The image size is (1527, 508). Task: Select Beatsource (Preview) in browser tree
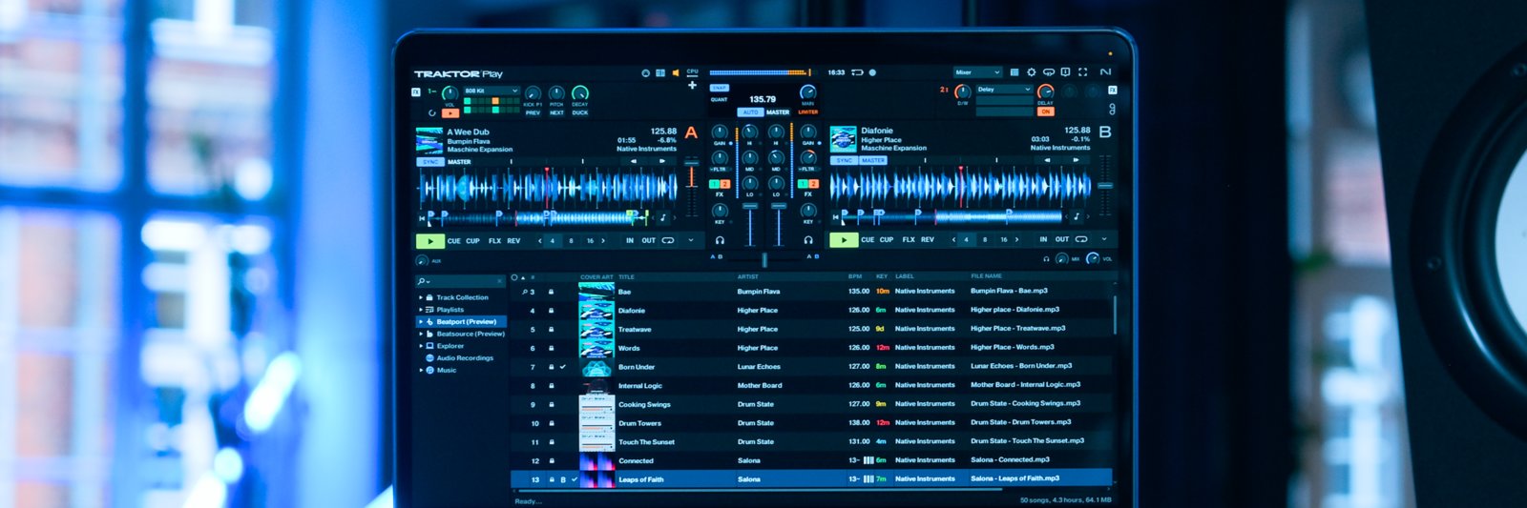click(471, 335)
